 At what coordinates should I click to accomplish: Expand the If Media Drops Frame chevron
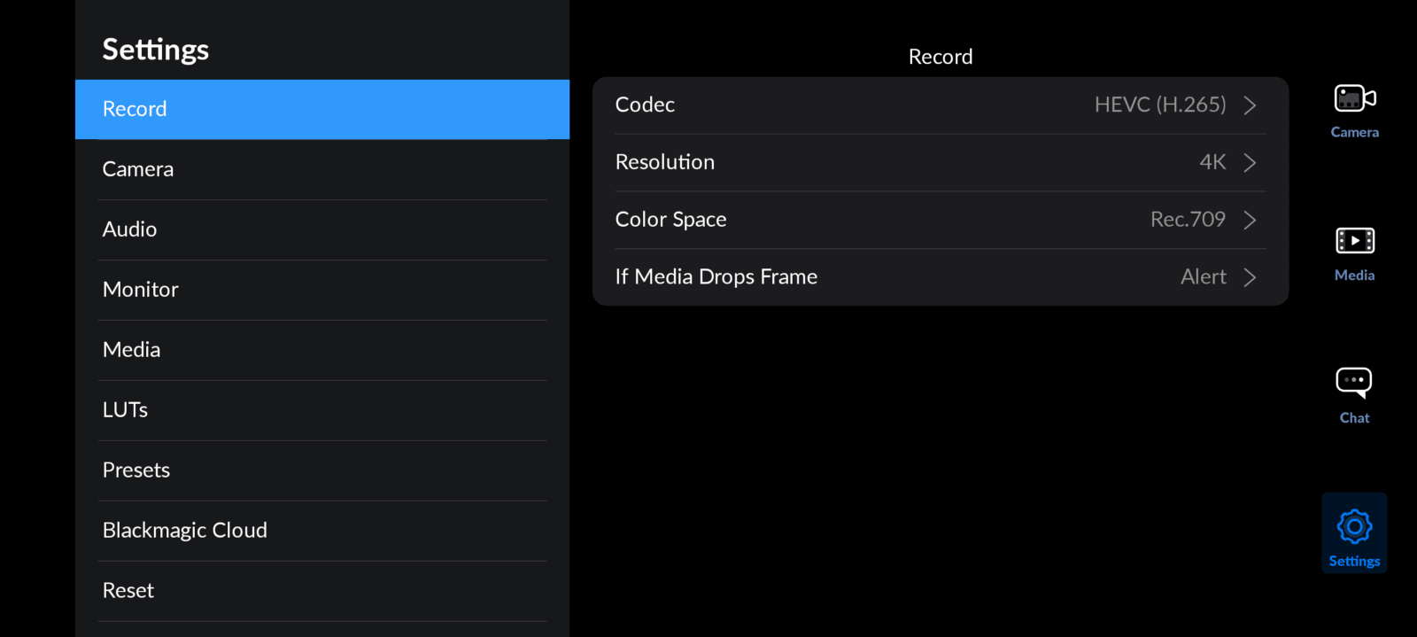click(x=1250, y=277)
